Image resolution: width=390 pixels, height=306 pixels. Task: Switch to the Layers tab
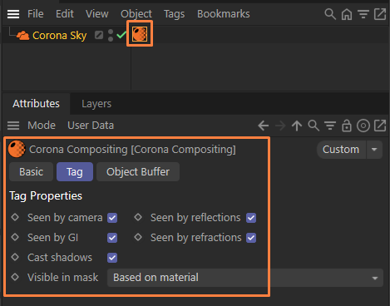96,104
